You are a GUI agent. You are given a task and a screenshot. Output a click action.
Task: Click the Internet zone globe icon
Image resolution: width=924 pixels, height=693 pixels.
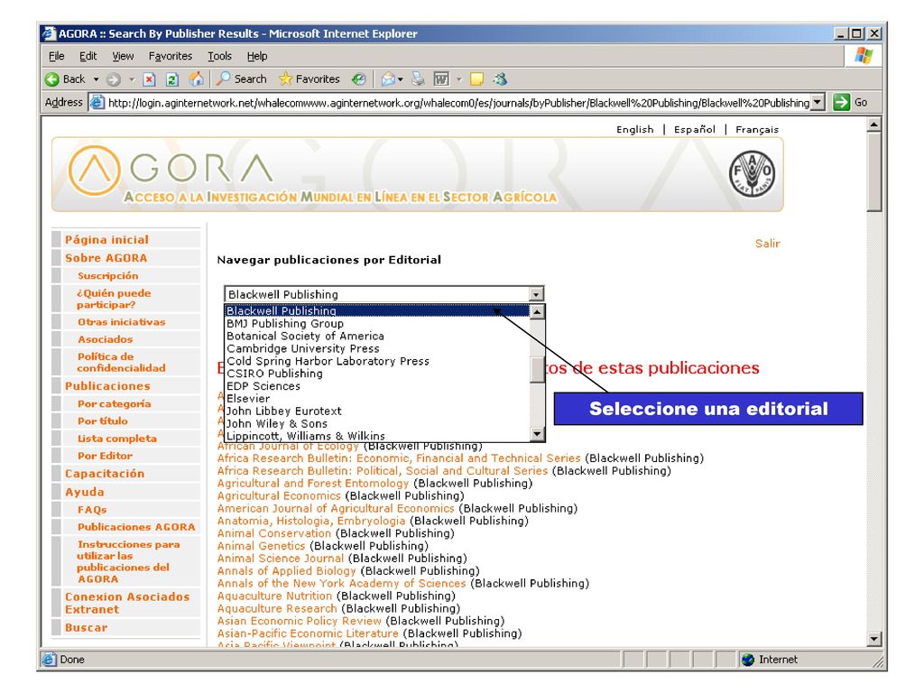[748, 660]
